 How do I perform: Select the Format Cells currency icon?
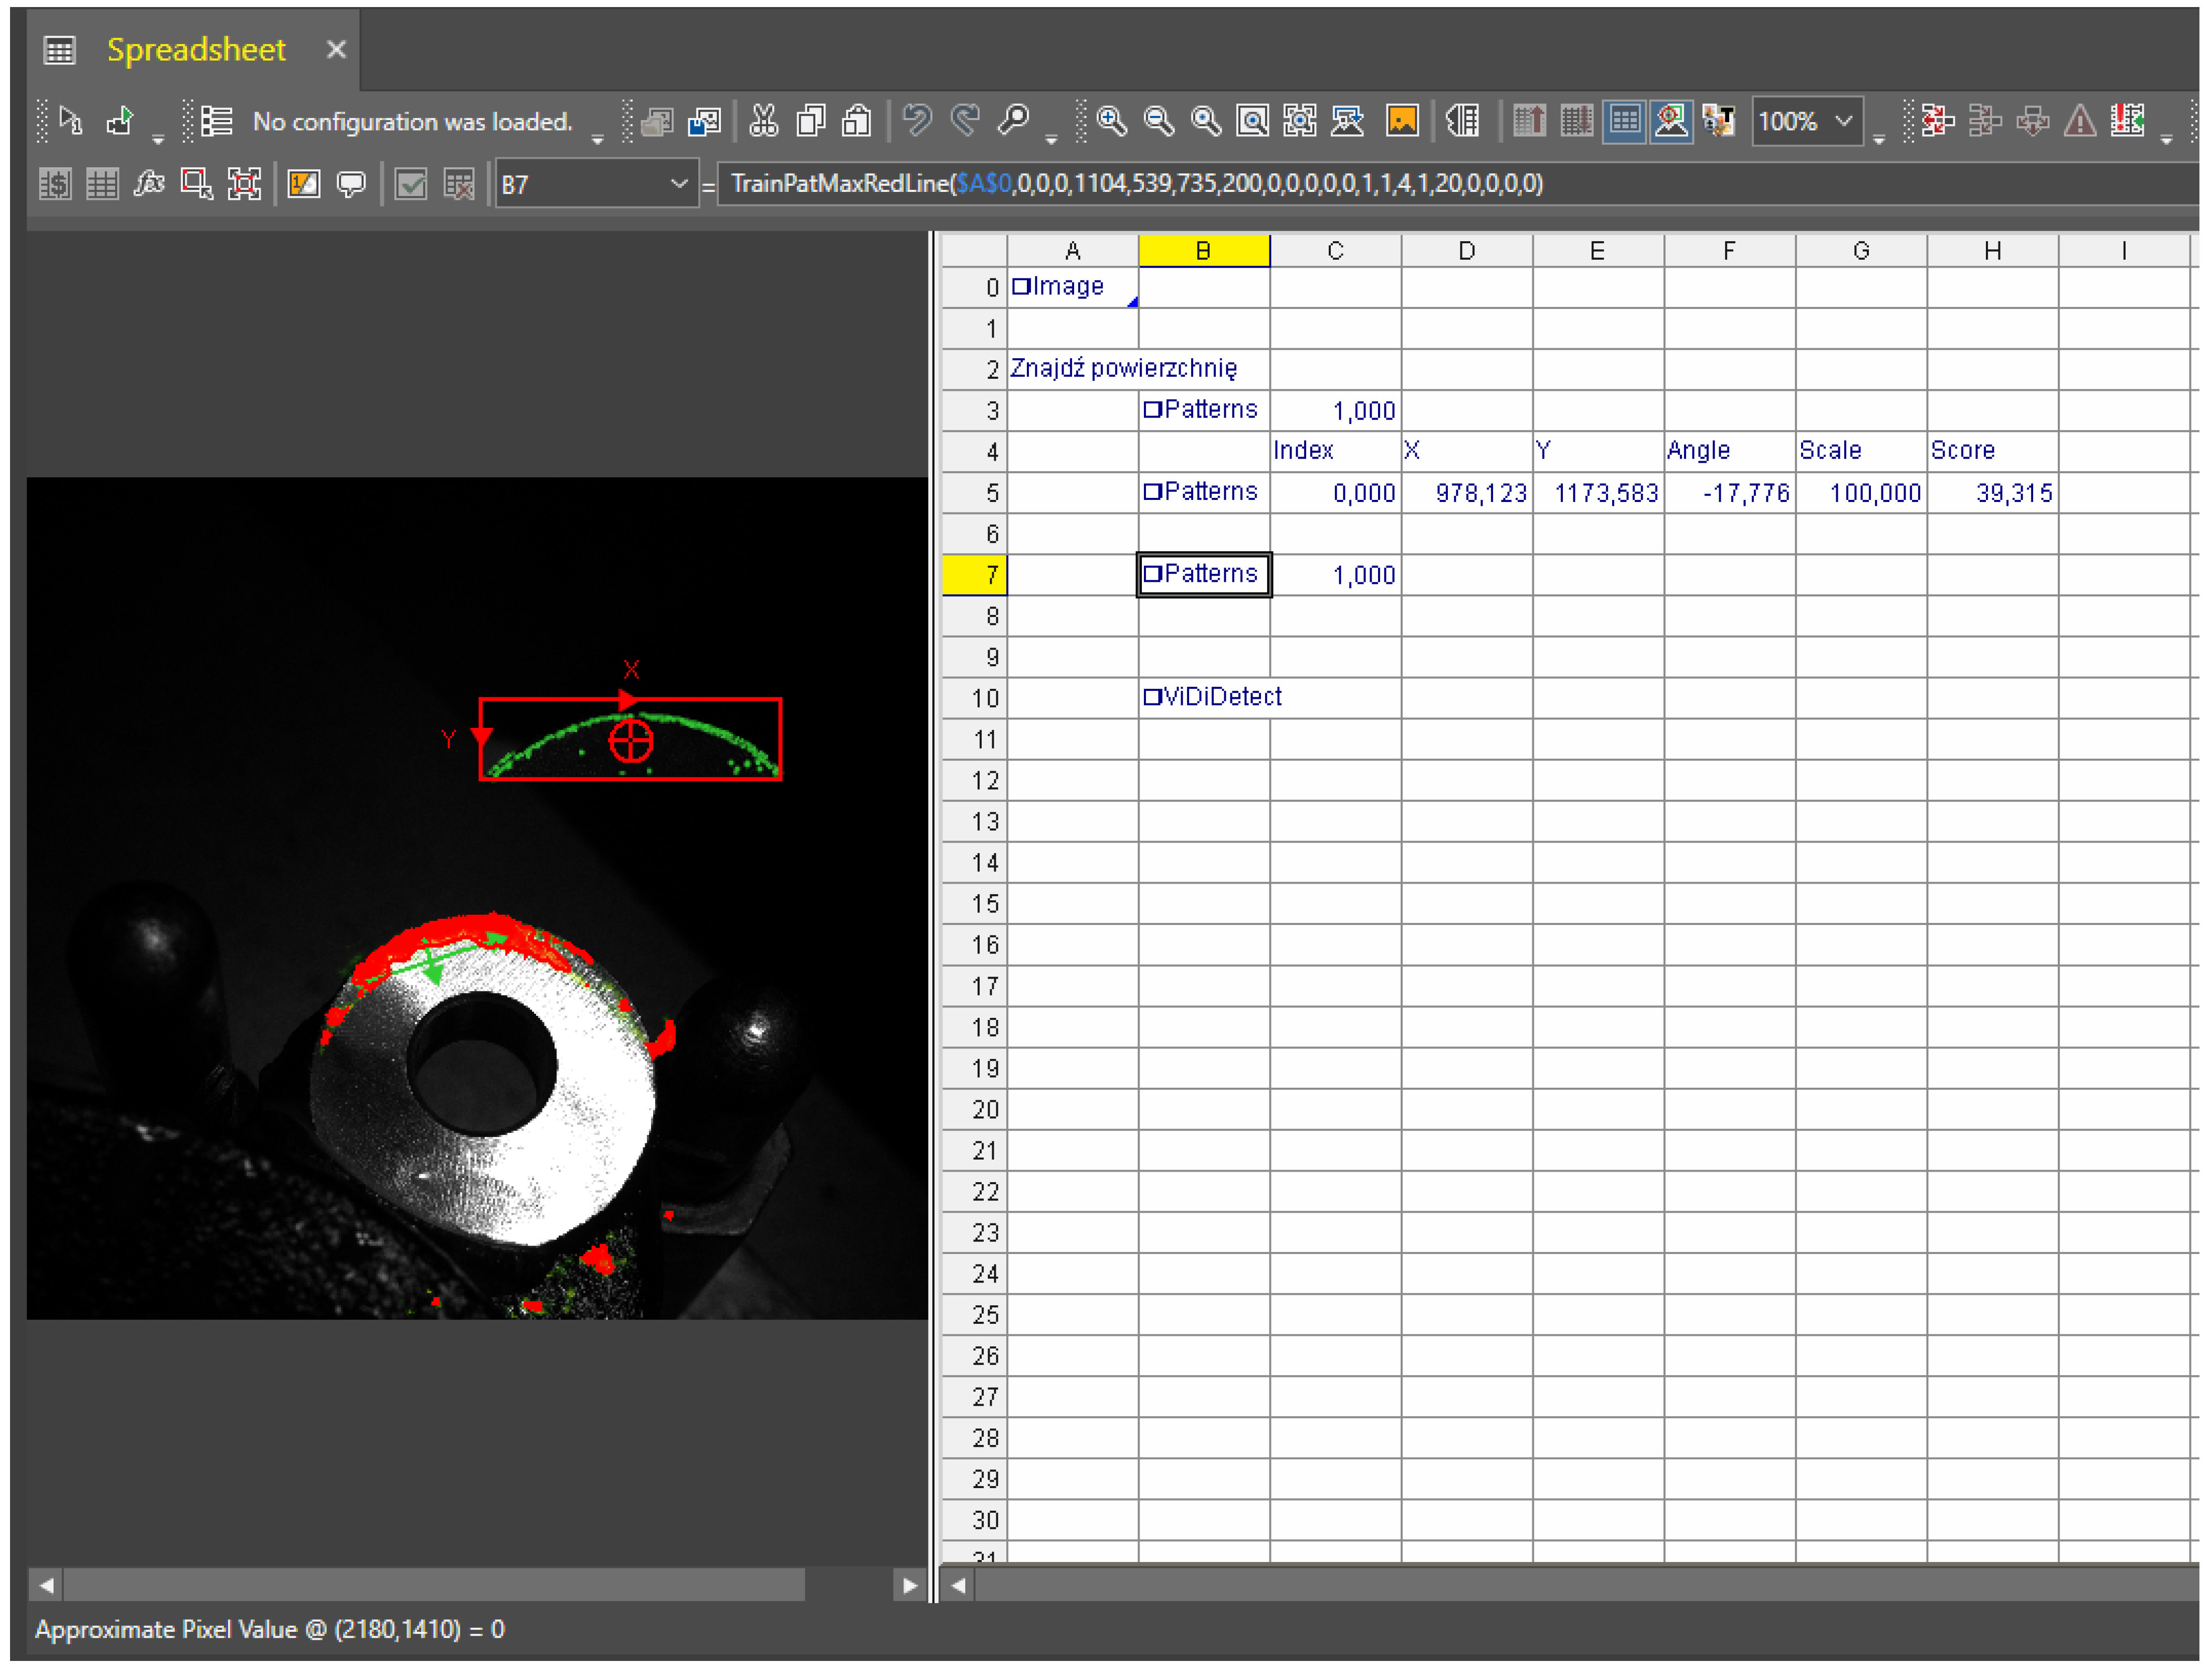pos(55,183)
